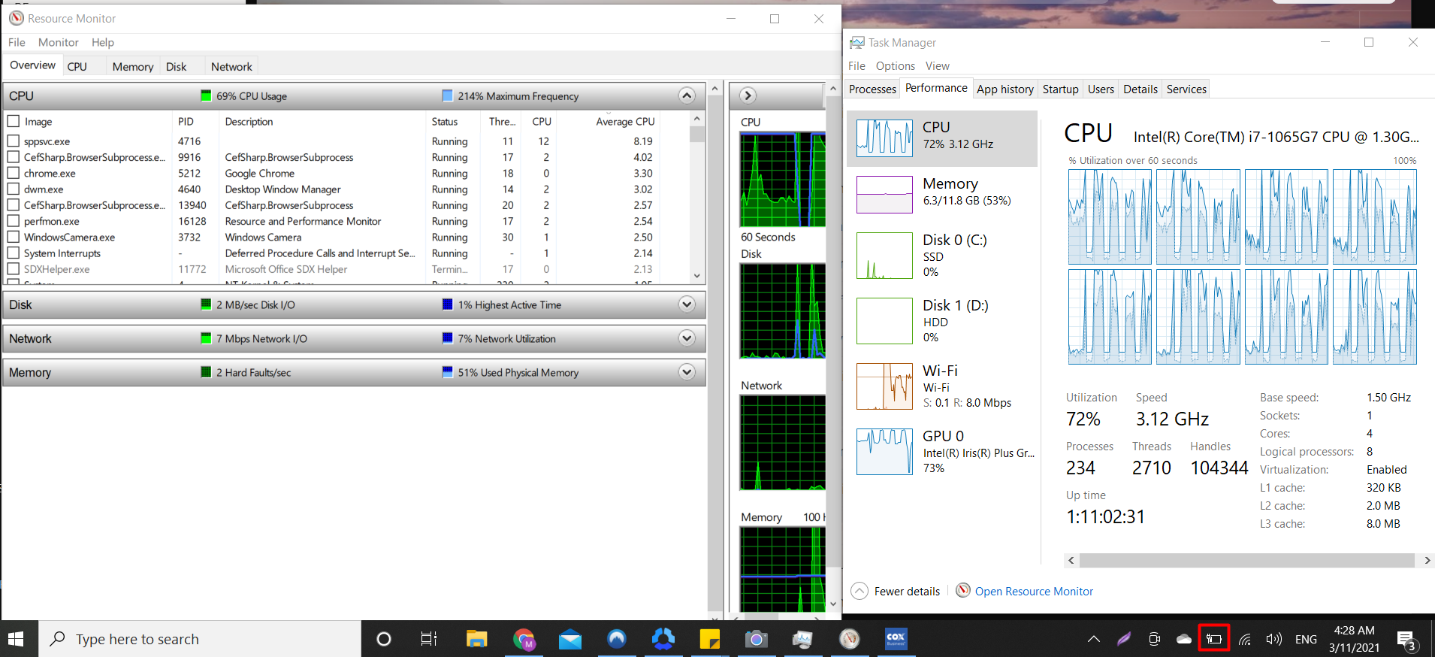Open Task Manager View menu
The width and height of the screenshot is (1435, 657).
point(938,66)
